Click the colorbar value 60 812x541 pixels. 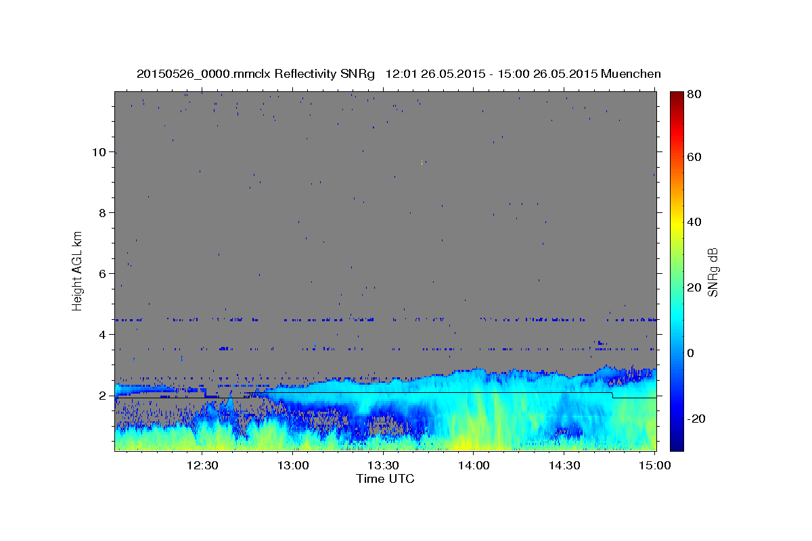[694, 157]
